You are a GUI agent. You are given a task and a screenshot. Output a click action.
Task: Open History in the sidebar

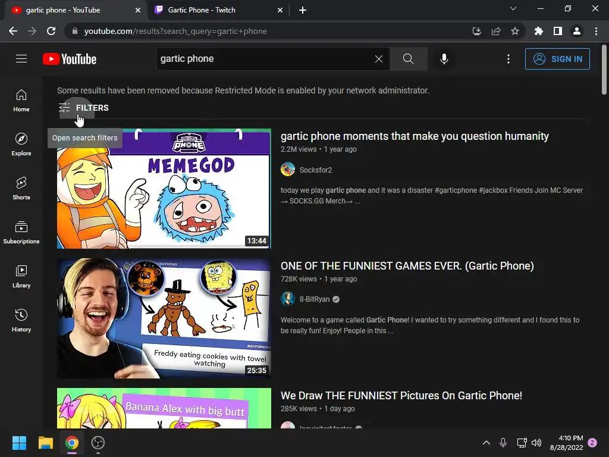(x=21, y=320)
